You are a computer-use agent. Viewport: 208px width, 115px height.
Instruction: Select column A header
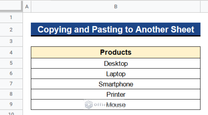tap(27, 7)
